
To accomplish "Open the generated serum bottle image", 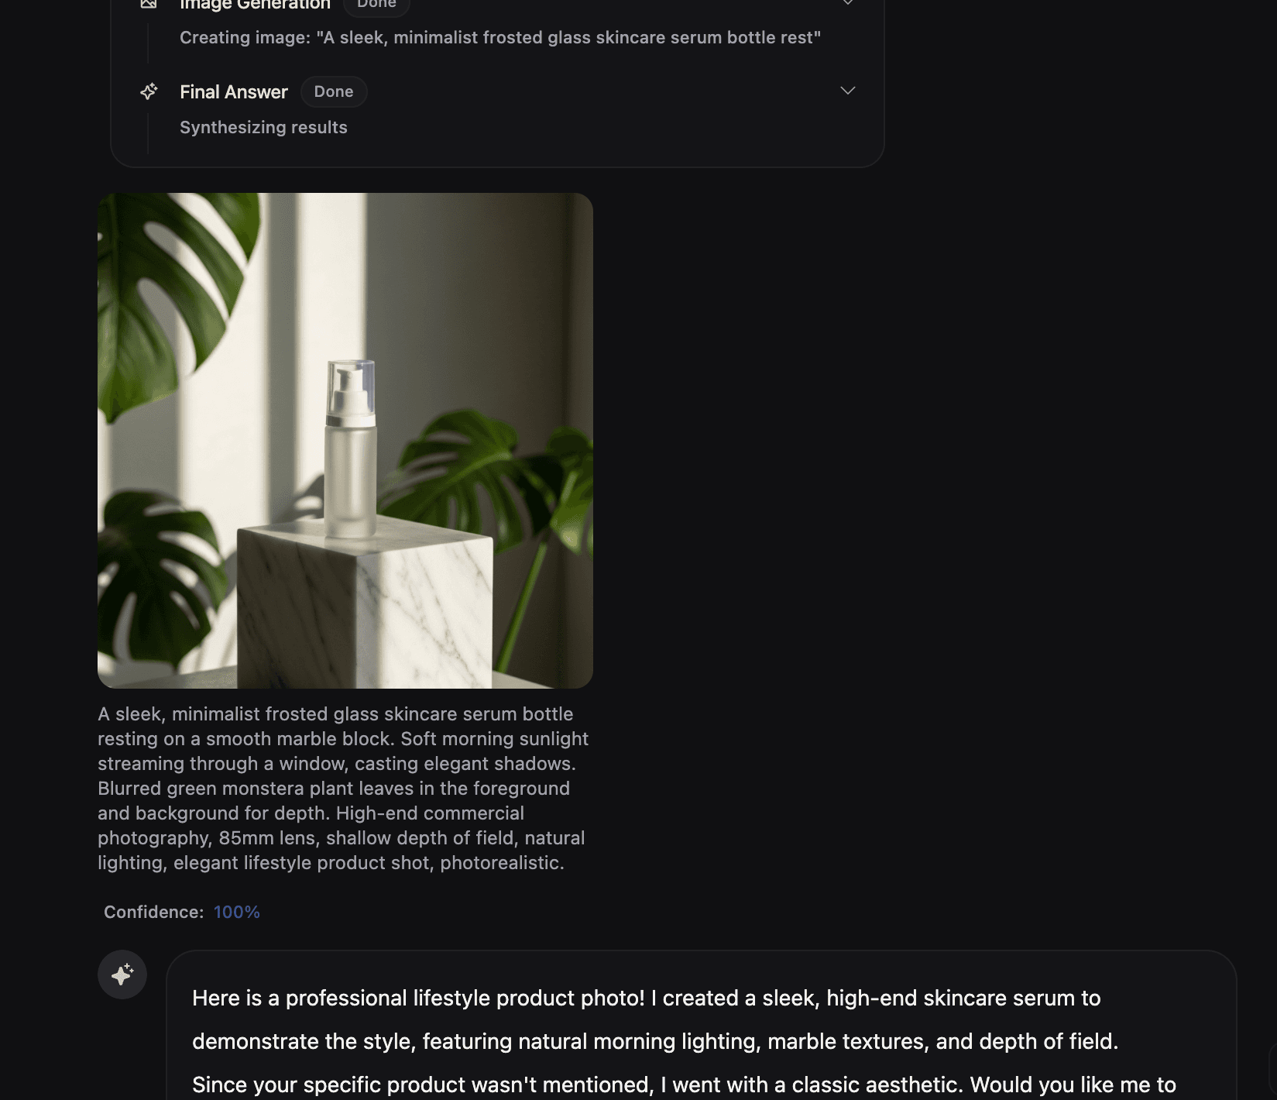I will [x=345, y=440].
